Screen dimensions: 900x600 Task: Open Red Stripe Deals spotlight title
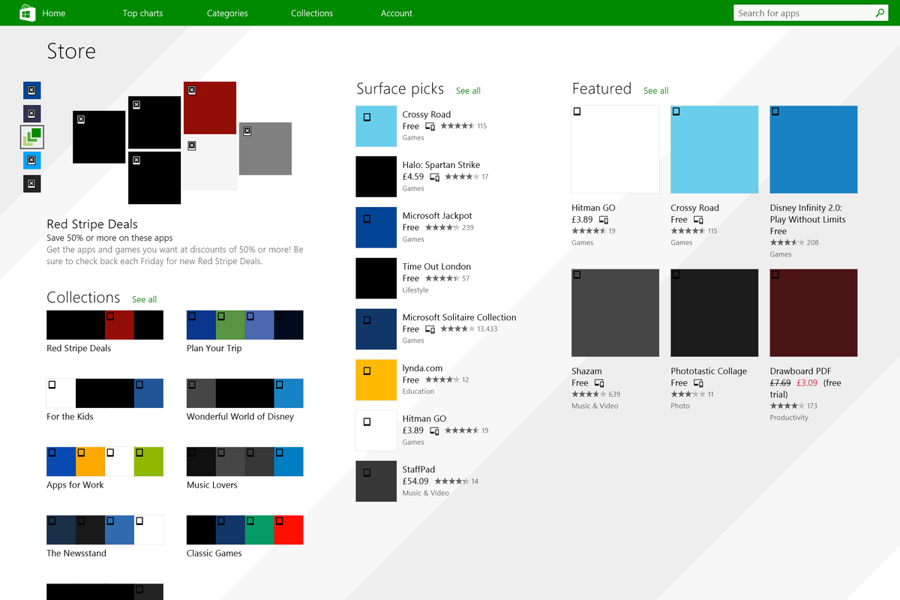(92, 224)
